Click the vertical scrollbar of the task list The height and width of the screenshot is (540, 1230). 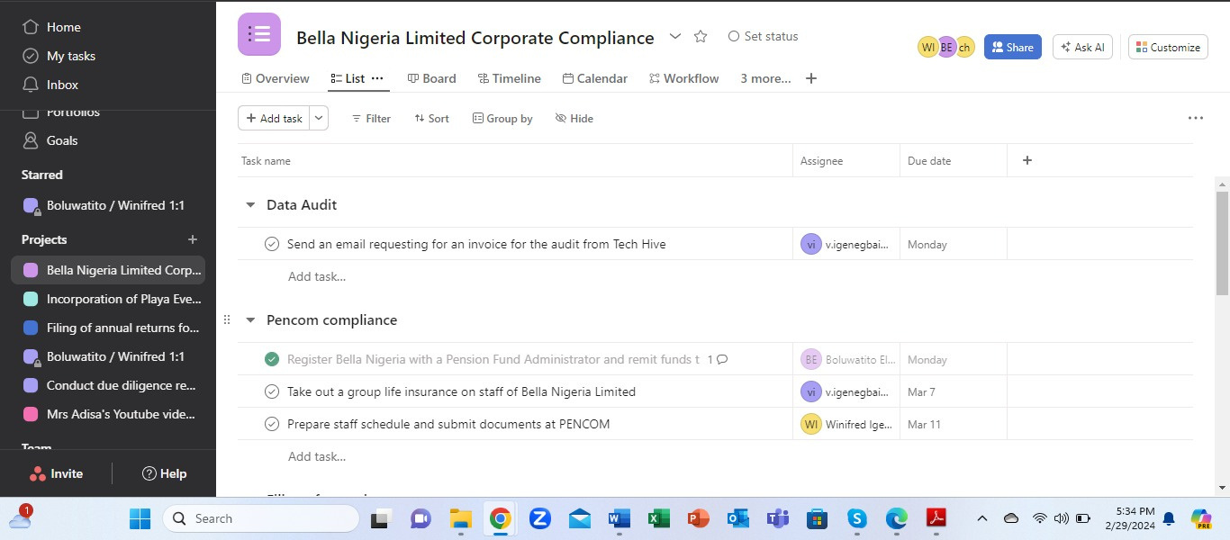pyautogui.click(x=1222, y=243)
